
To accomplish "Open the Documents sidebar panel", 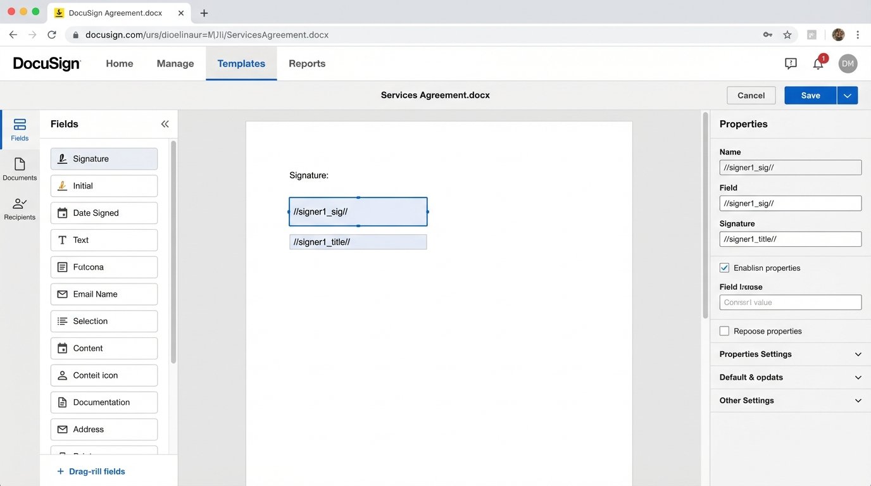I will [x=20, y=169].
